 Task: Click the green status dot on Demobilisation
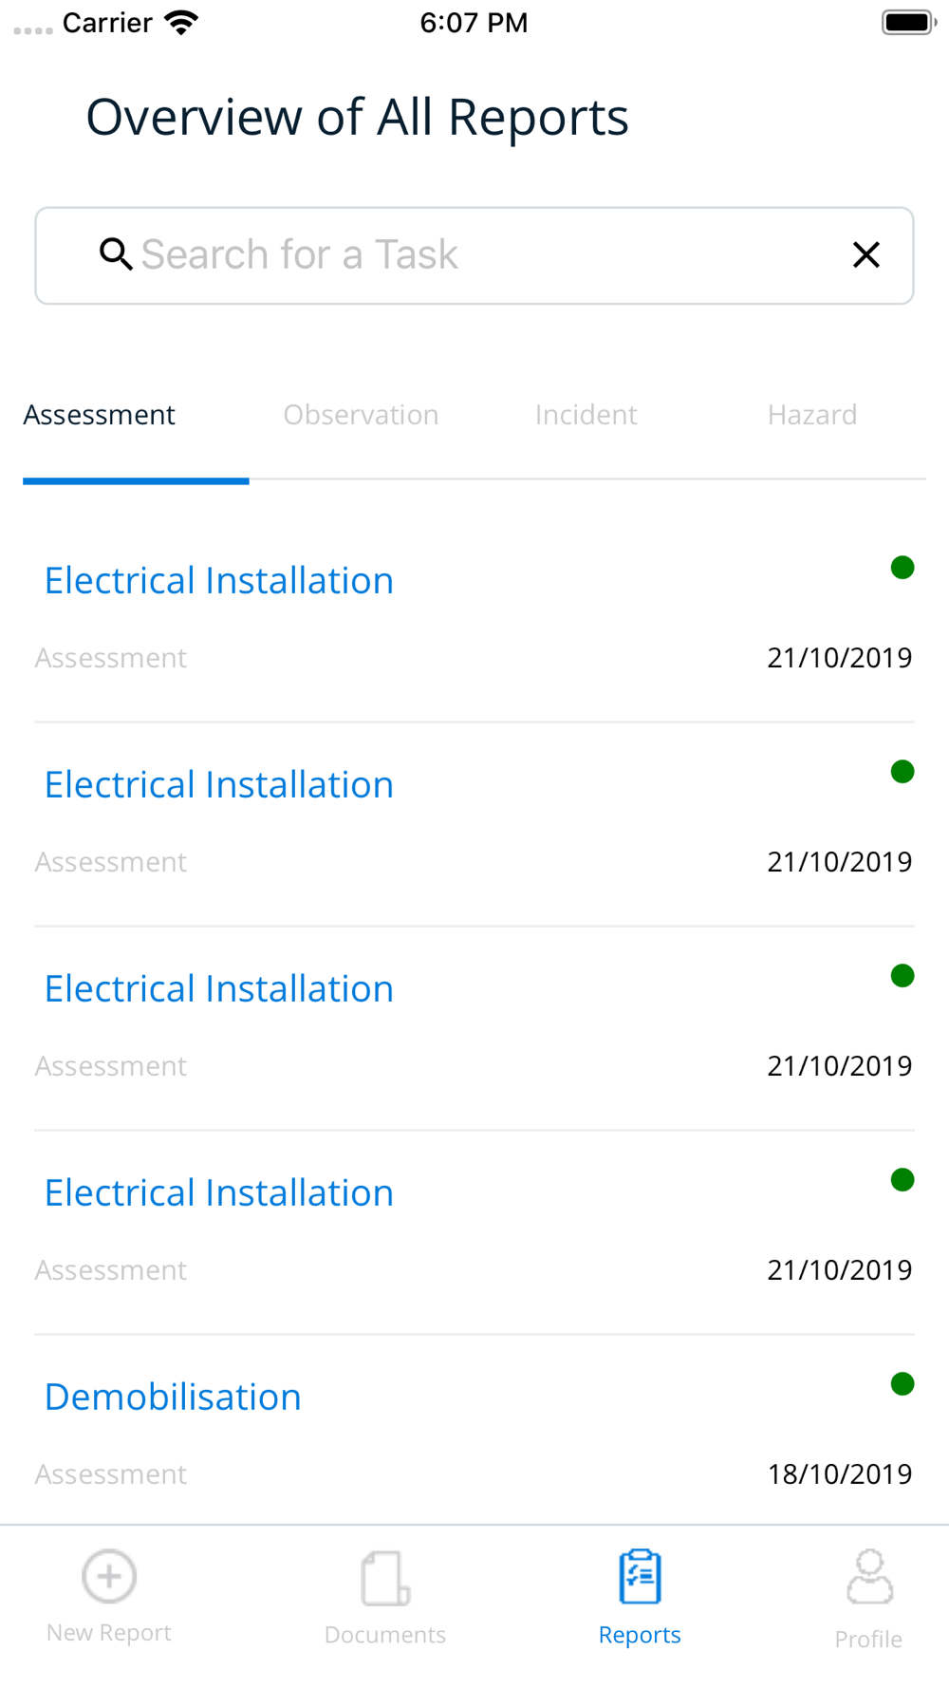[902, 1384]
